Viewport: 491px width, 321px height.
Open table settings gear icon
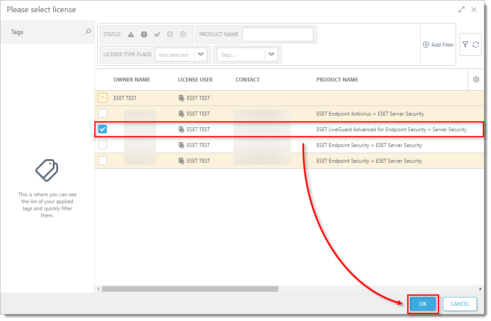(x=476, y=79)
